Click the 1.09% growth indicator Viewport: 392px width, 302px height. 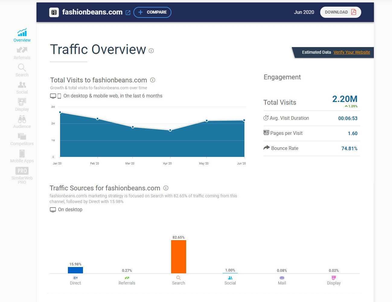pyautogui.click(x=351, y=106)
